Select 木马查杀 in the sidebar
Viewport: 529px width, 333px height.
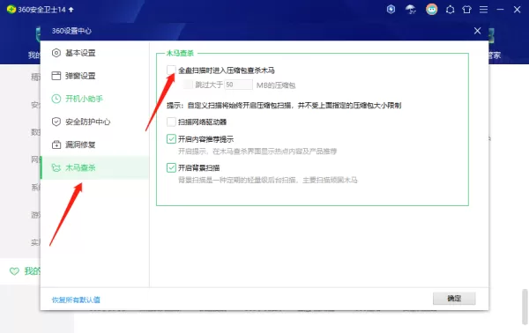94,167
